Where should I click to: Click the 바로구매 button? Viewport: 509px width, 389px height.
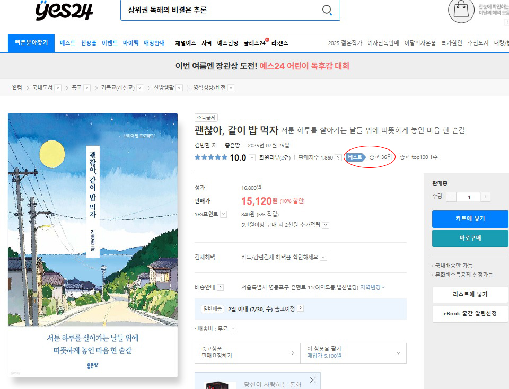tap(470, 238)
